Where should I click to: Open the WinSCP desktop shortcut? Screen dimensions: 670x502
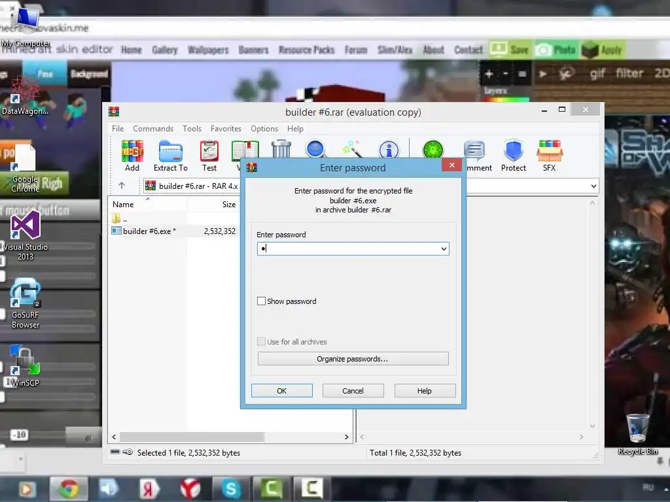click(x=26, y=367)
